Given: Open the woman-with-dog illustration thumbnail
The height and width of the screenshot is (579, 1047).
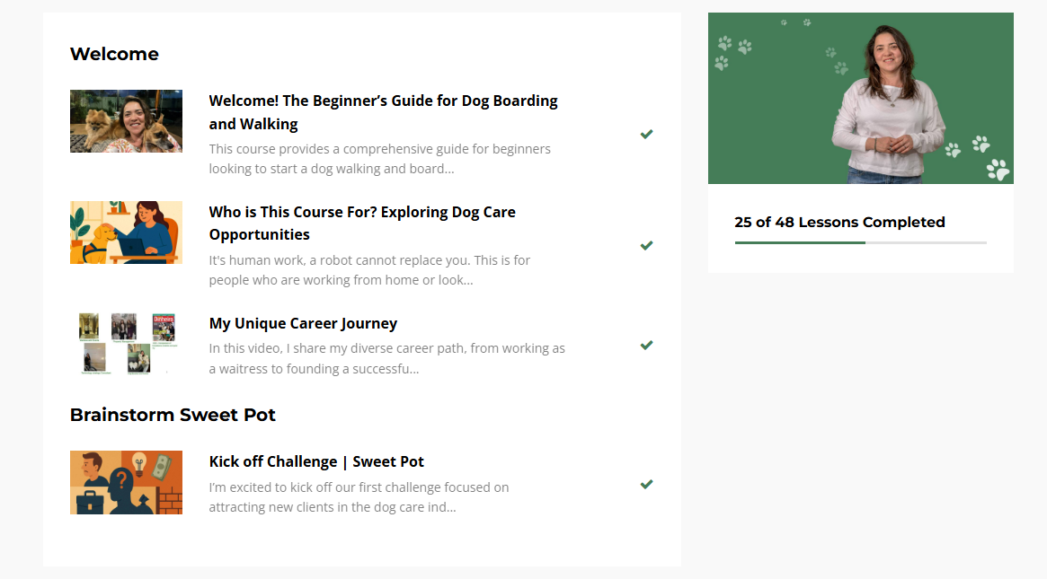Looking at the screenshot, I should [x=126, y=232].
